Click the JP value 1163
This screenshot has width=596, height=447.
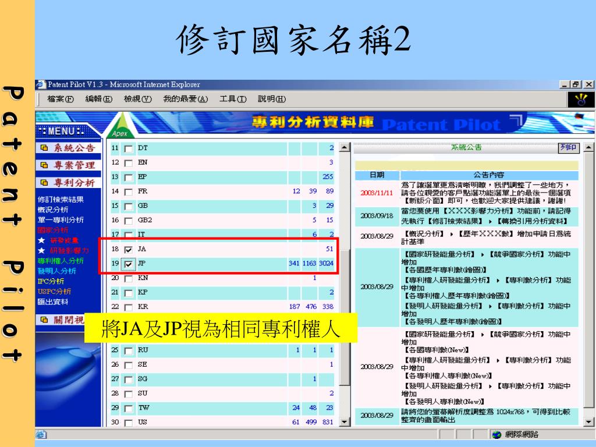(x=310, y=263)
